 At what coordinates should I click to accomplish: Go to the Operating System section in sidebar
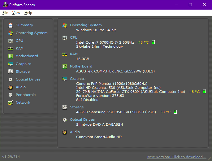(x=32, y=33)
